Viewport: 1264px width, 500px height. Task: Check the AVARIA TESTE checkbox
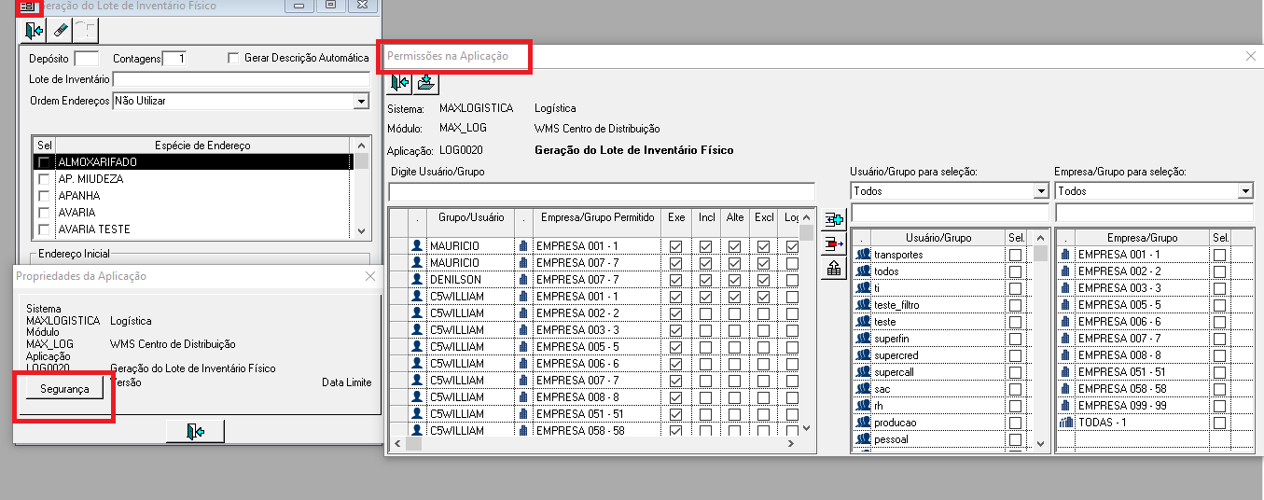click(43, 229)
